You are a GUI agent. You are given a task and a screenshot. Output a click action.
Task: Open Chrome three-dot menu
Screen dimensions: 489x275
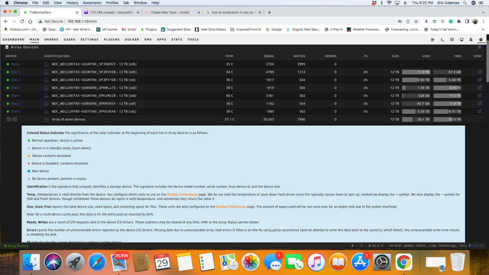(484, 21)
